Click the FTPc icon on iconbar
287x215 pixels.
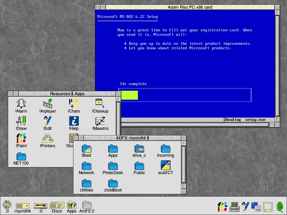(256, 207)
